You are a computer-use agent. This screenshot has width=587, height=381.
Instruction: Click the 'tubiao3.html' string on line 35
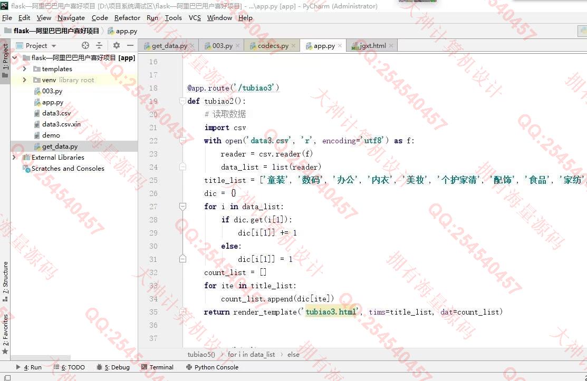point(330,312)
